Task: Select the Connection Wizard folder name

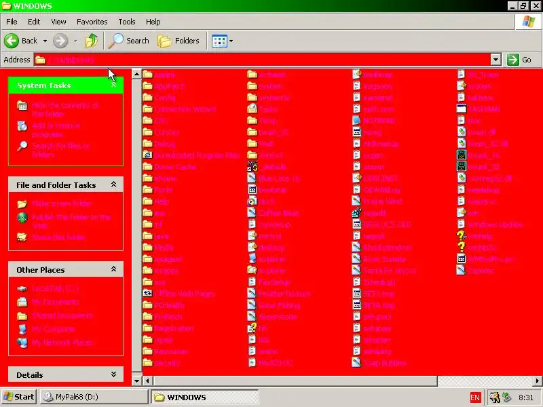Action: click(185, 109)
